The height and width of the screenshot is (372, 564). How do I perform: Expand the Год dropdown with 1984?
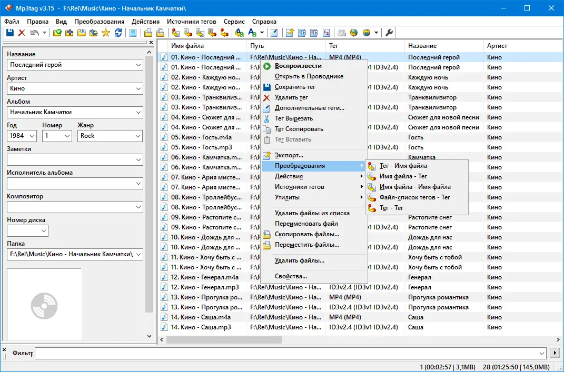click(32, 136)
